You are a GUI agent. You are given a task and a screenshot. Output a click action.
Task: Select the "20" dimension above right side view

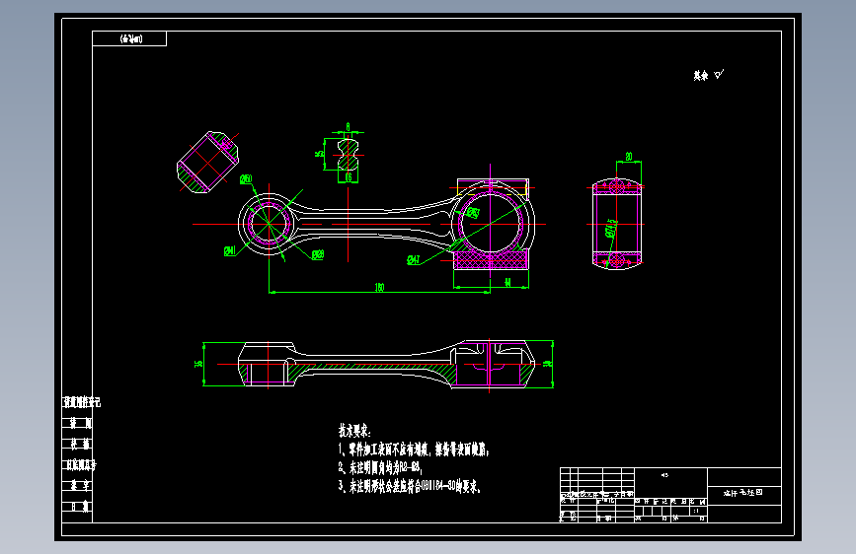(x=629, y=157)
